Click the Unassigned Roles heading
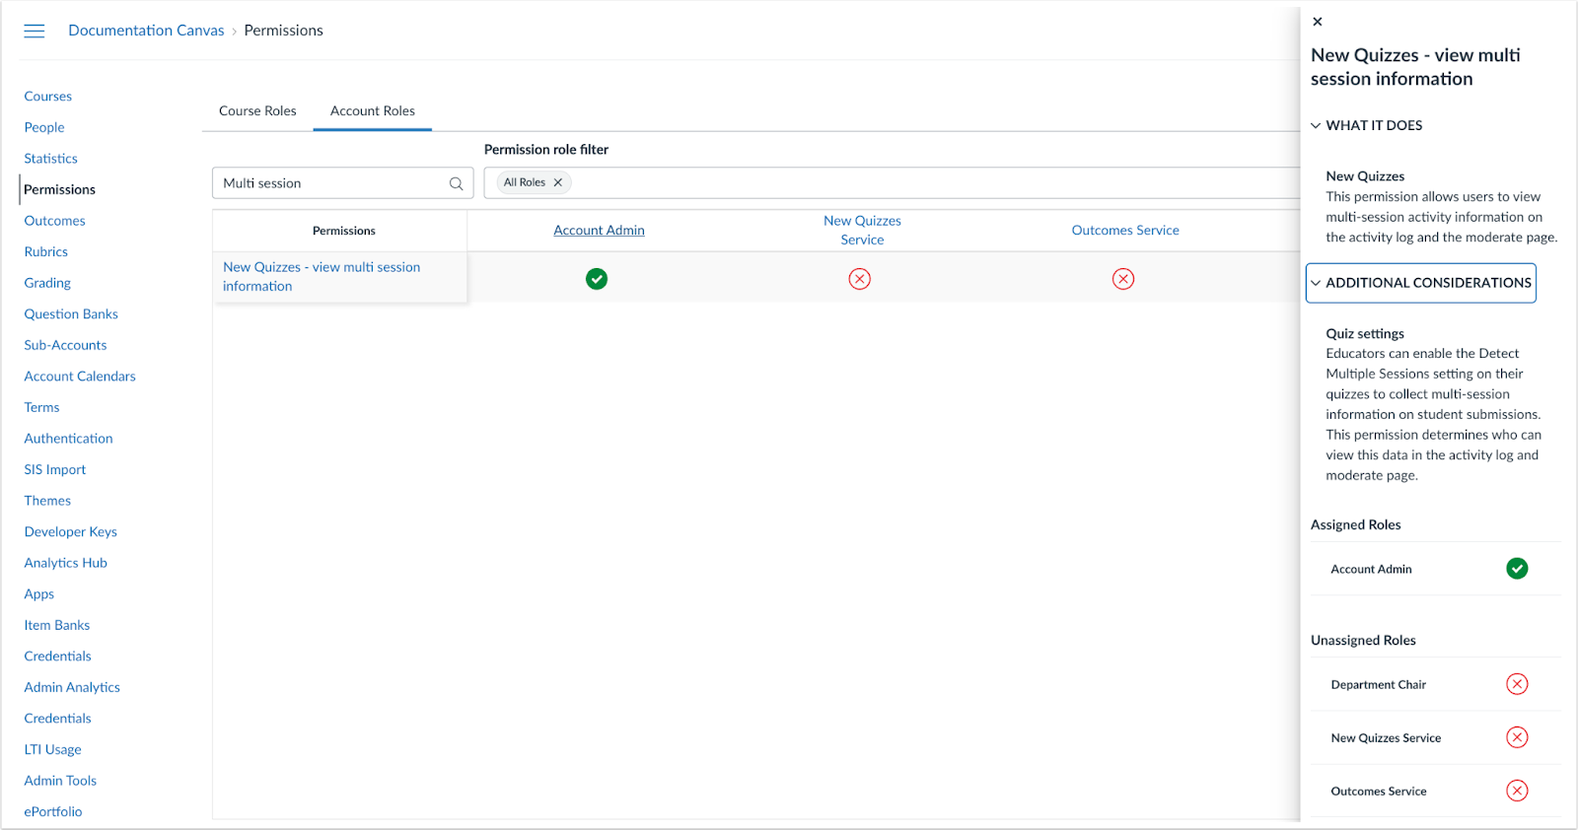Viewport: 1578px width, 830px height. pyautogui.click(x=1363, y=640)
